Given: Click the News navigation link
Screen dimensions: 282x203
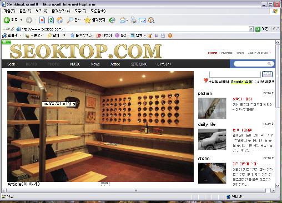Looking at the screenshot, I should [x=95, y=64].
